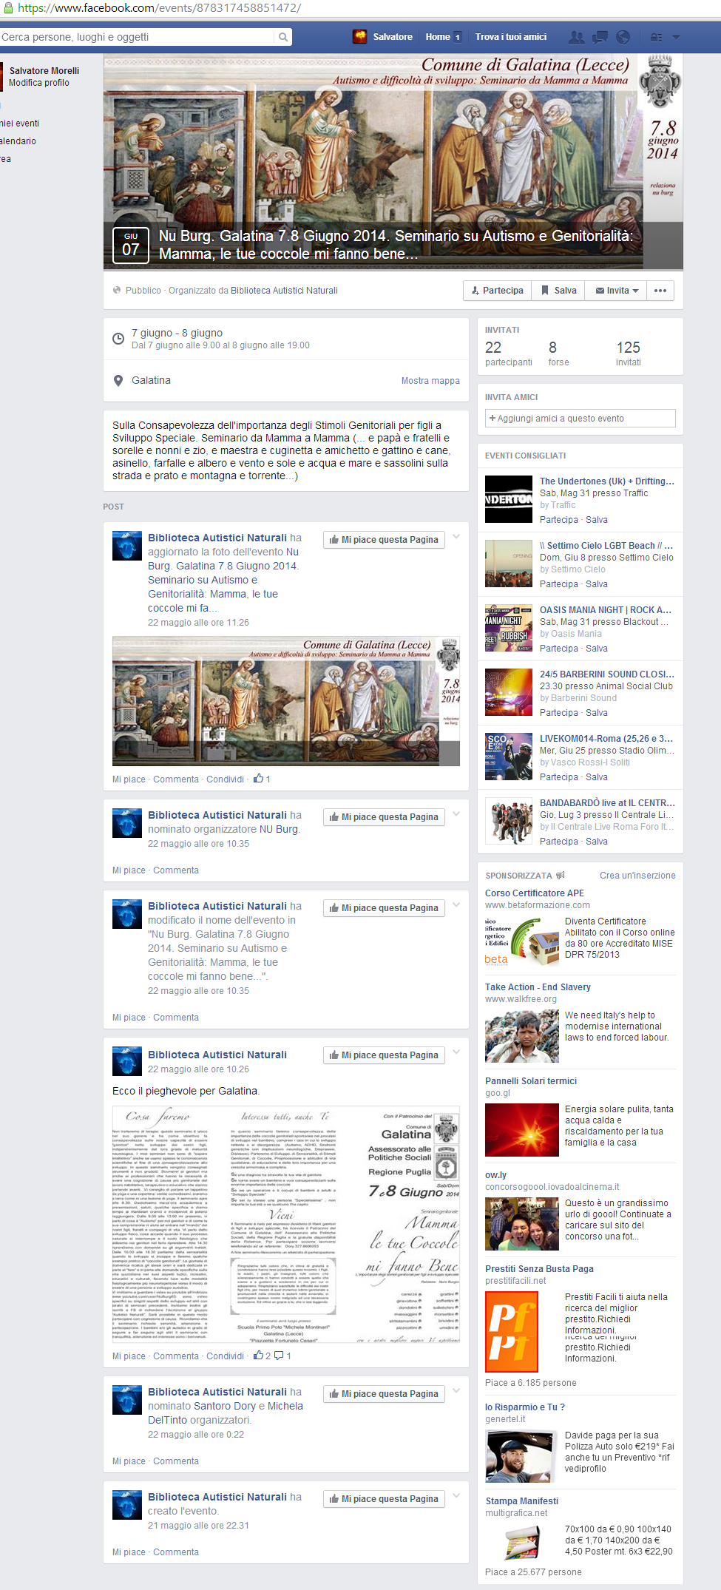Open the Stampa Manifesti ad link

521,1501
